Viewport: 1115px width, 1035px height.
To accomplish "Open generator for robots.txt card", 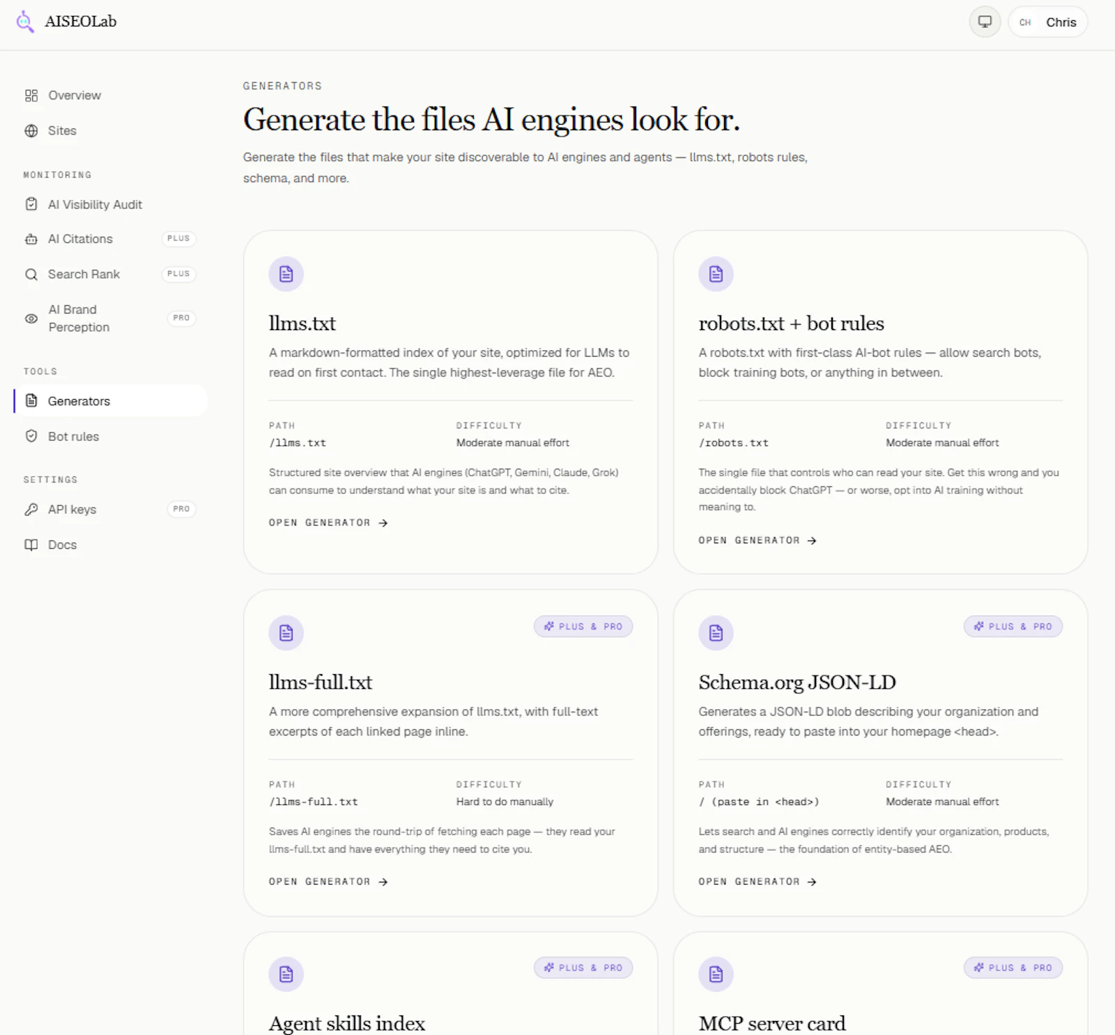I will point(758,540).
